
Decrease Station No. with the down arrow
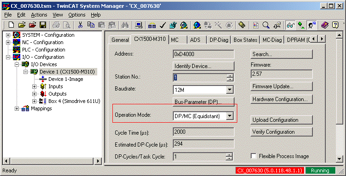[230, 79]
